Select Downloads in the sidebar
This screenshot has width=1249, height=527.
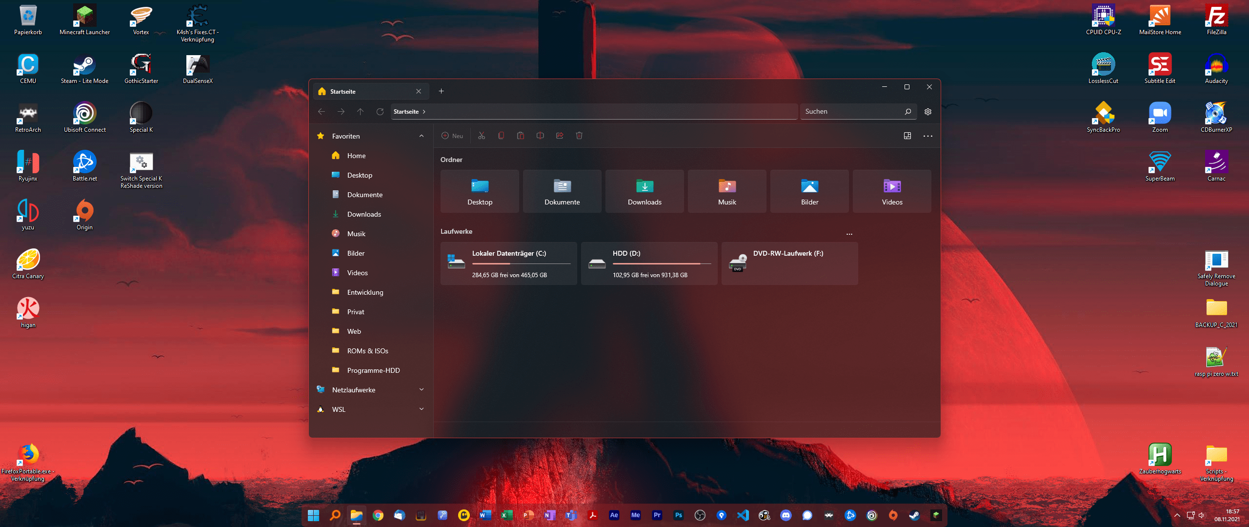tap(371, 214)
